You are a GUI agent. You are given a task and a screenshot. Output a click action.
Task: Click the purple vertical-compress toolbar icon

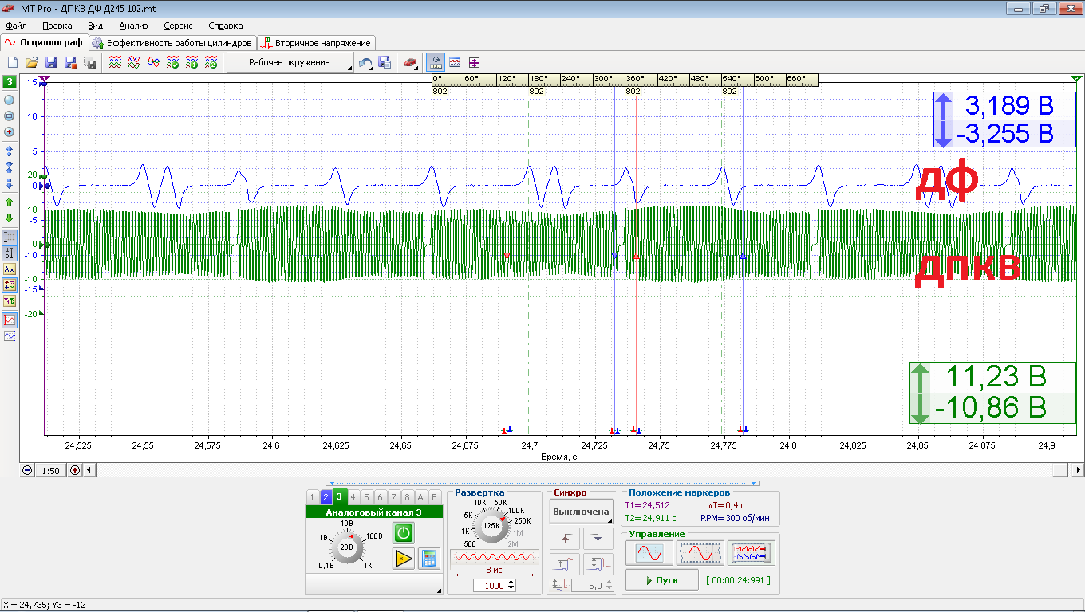pos(475,62)
